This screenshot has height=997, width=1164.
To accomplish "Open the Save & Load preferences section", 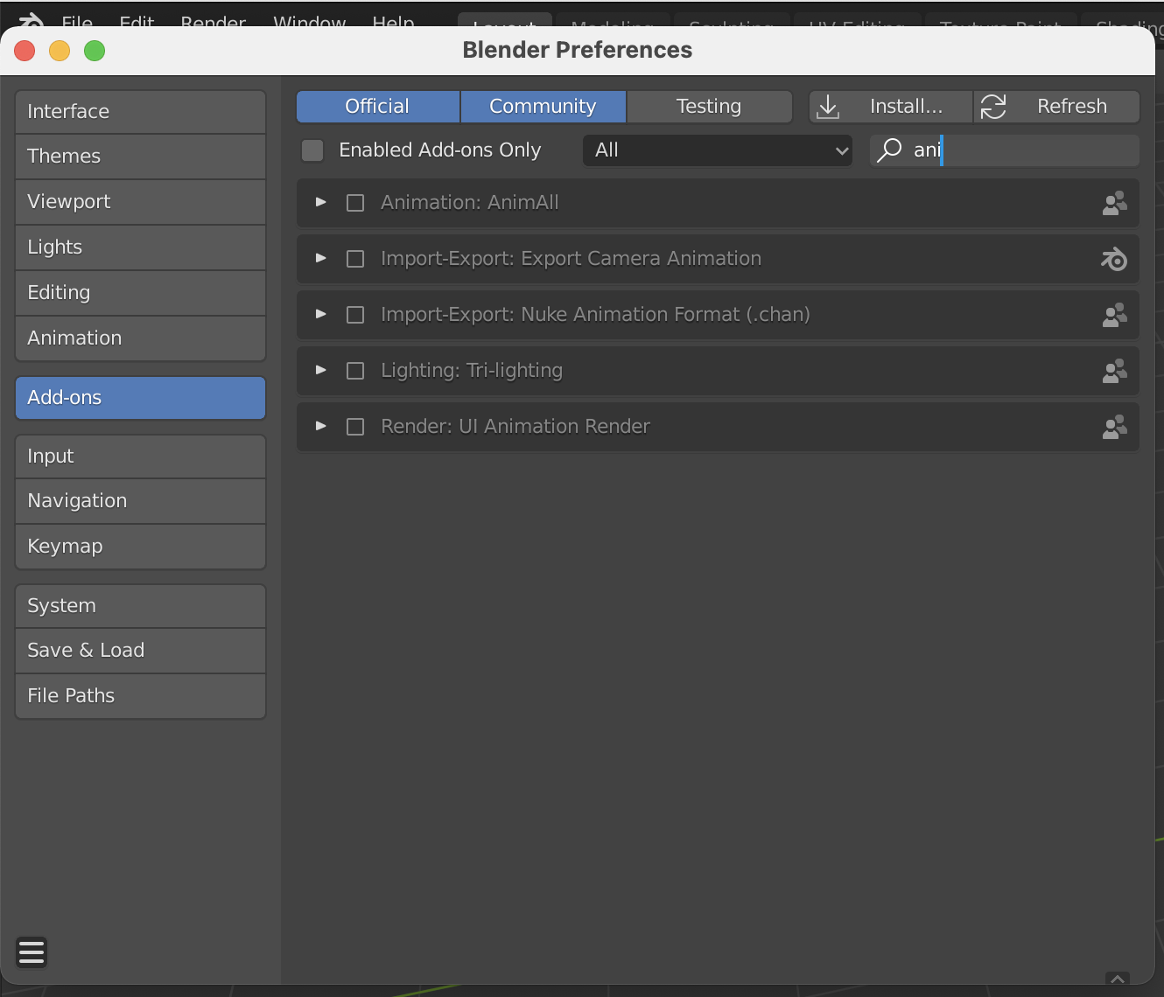I will pyautogui.click(x=140, y=651).
